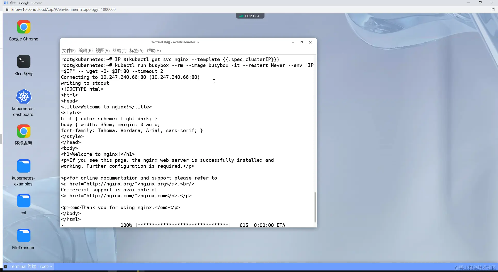Click the 'body { width: 35em;' line
Screen dimensions: 498x272
[x=110, y=125]
